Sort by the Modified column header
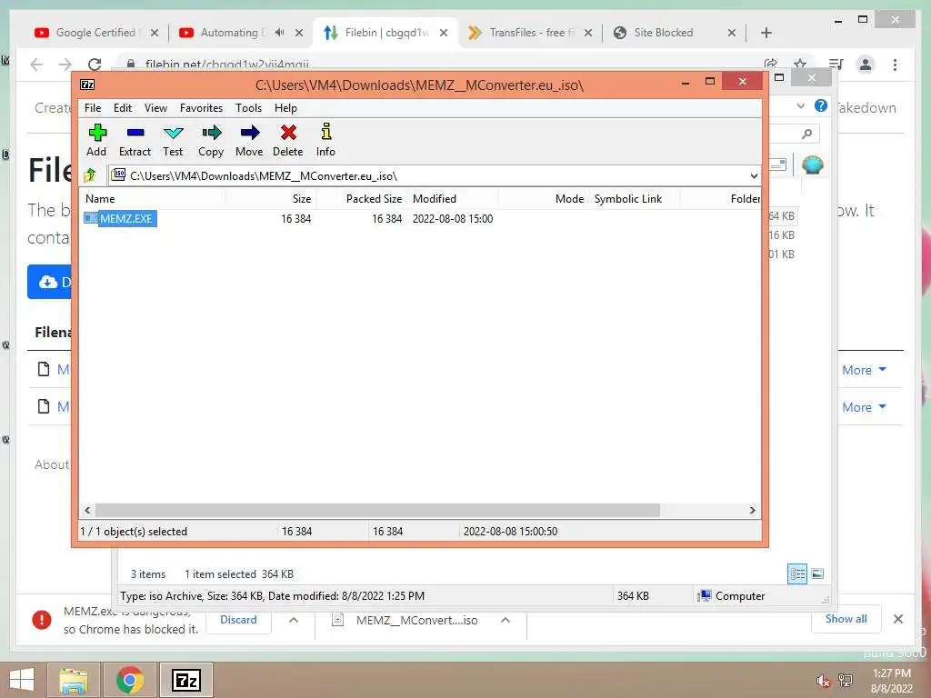The height and width of the screenshot is (698, 931). click(x=453, y=199)
